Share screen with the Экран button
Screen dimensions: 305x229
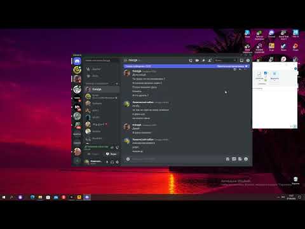click(x=111, y=154)
